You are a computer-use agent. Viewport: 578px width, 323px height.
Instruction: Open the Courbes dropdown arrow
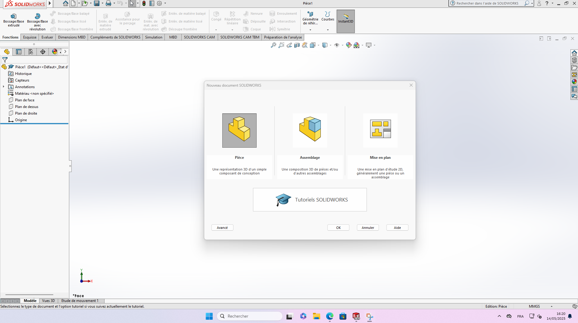pos(328,30)
